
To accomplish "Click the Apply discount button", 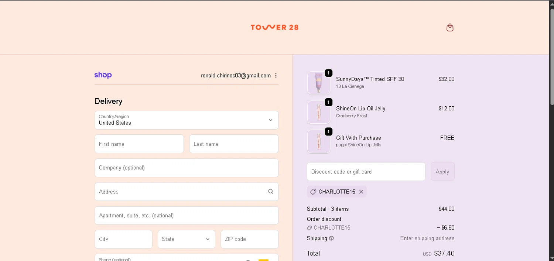I will point(442,172).
